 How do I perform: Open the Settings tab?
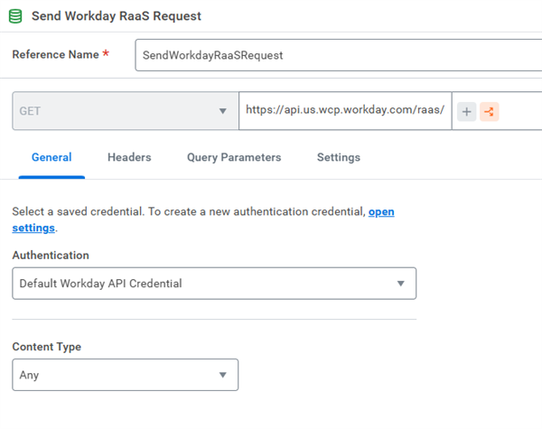(x=339, y=157)
